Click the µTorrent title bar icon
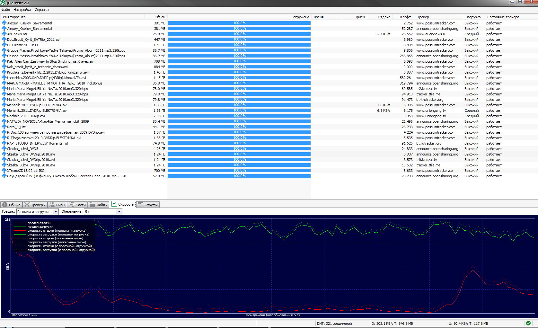 click(x=3, y=3)
